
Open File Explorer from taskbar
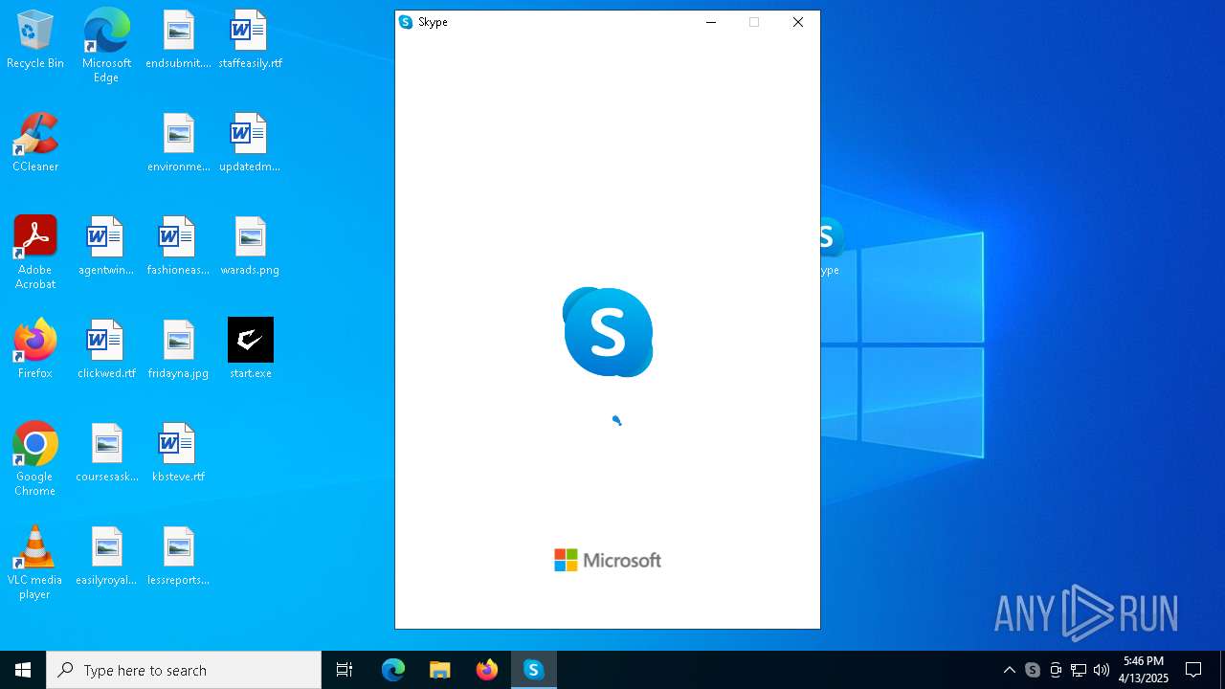(x=439, y=670)
